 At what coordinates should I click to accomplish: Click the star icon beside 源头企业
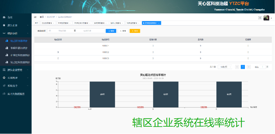point(4,25)
